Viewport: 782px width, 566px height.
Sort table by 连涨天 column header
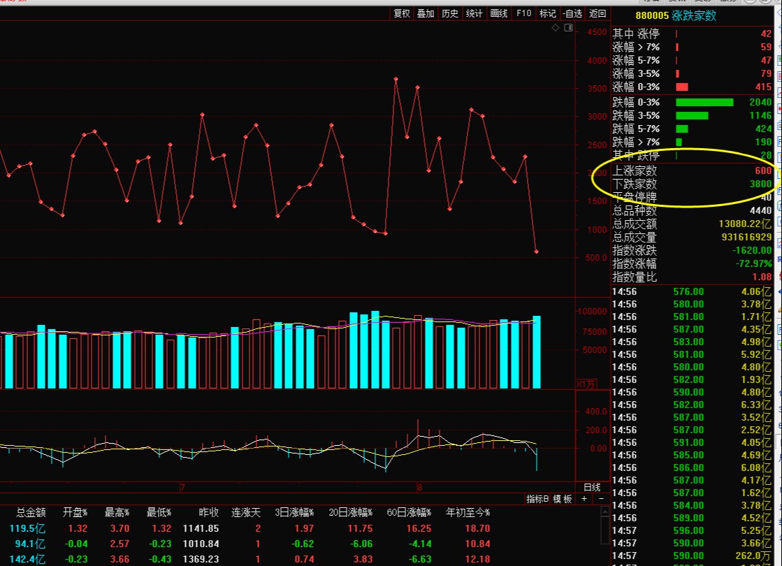(246, 512)
